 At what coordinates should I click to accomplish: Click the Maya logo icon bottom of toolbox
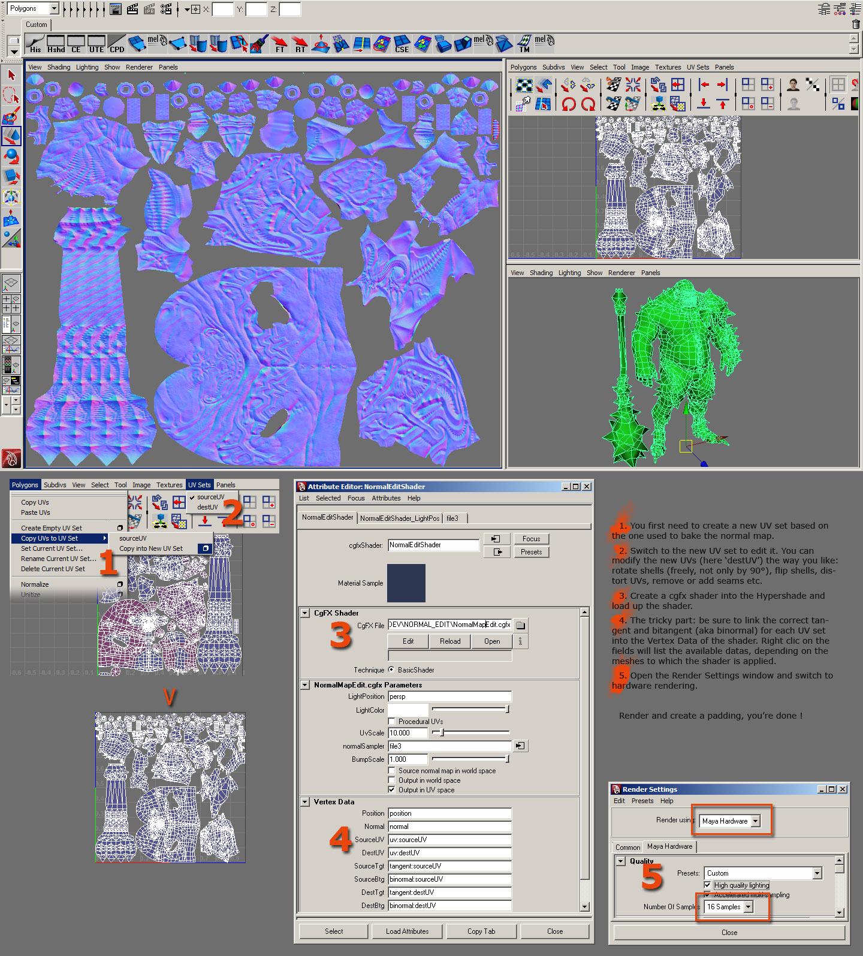pyautogui.click(x=11, y=459)
